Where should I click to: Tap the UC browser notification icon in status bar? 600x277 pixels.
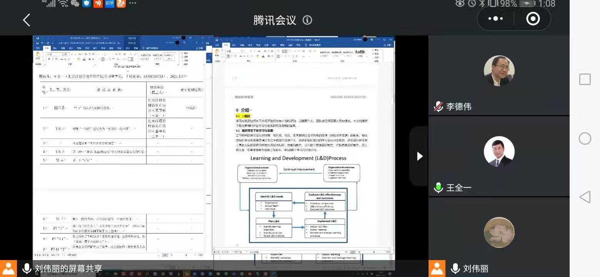click(x=121, y=3)
